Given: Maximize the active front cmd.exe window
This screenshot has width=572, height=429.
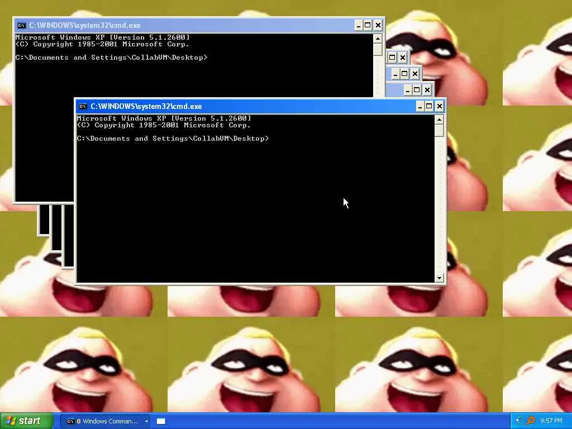Looking at the screenshot, I should click(x=430, y=107).
